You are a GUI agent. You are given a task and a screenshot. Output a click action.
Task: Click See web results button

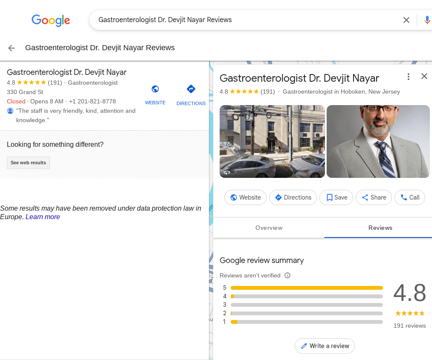point(28,163)
